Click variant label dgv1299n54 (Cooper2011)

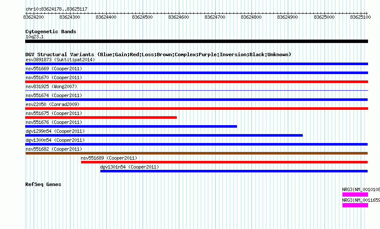pos(55,131)
